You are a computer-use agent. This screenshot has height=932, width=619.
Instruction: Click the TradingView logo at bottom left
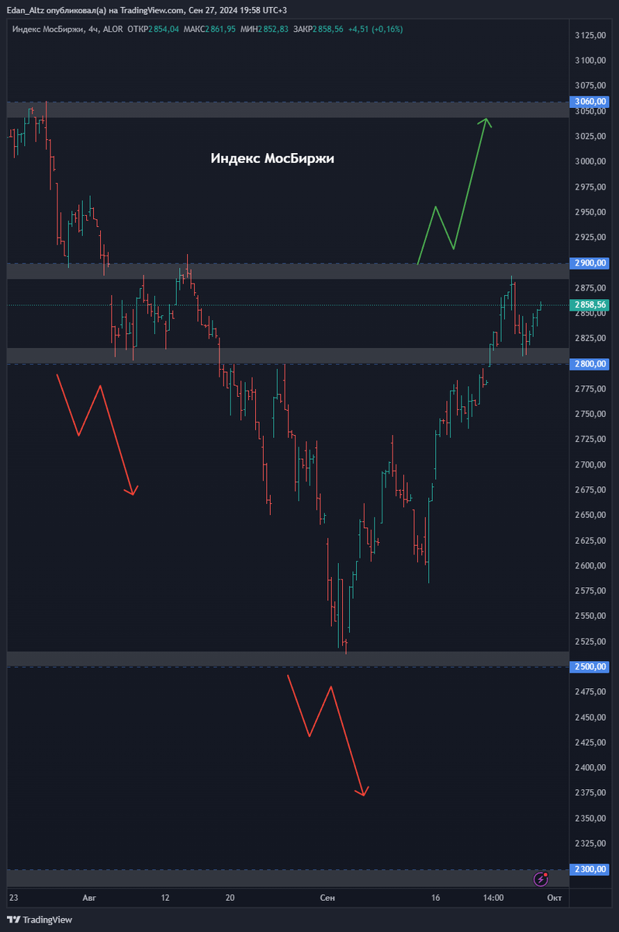[40, 920]
